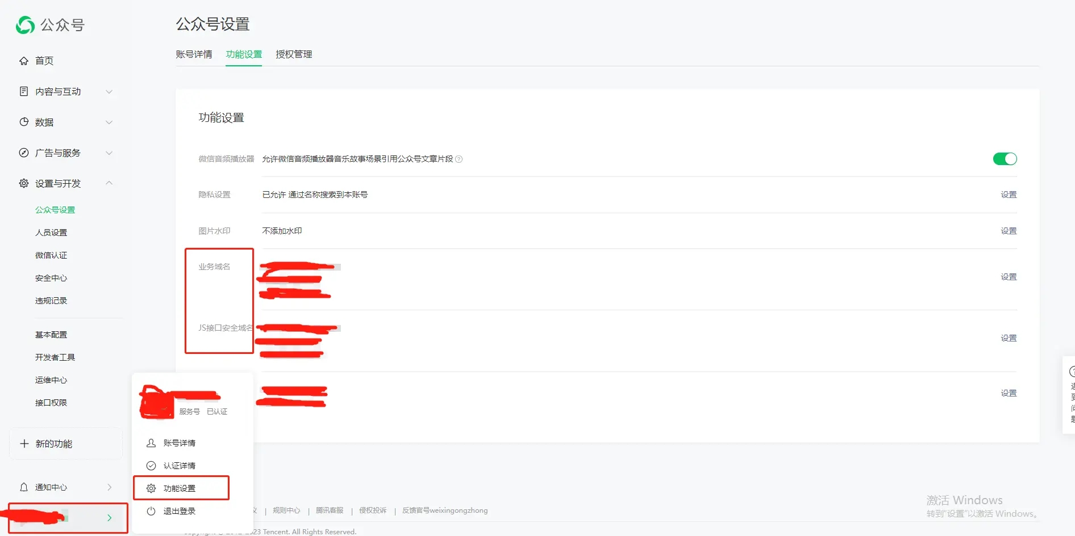
Task: Click the 数据 pie chart icon
Action: (24, 122)
